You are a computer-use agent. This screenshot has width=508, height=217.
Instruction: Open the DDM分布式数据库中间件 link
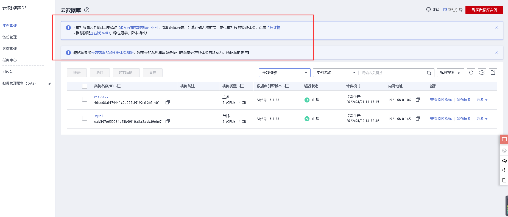pyautogui.click(x=139, y=27)
